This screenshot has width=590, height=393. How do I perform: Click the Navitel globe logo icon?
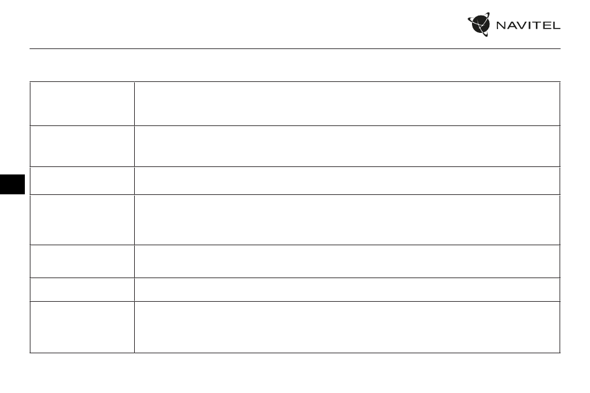coord(479,24)
